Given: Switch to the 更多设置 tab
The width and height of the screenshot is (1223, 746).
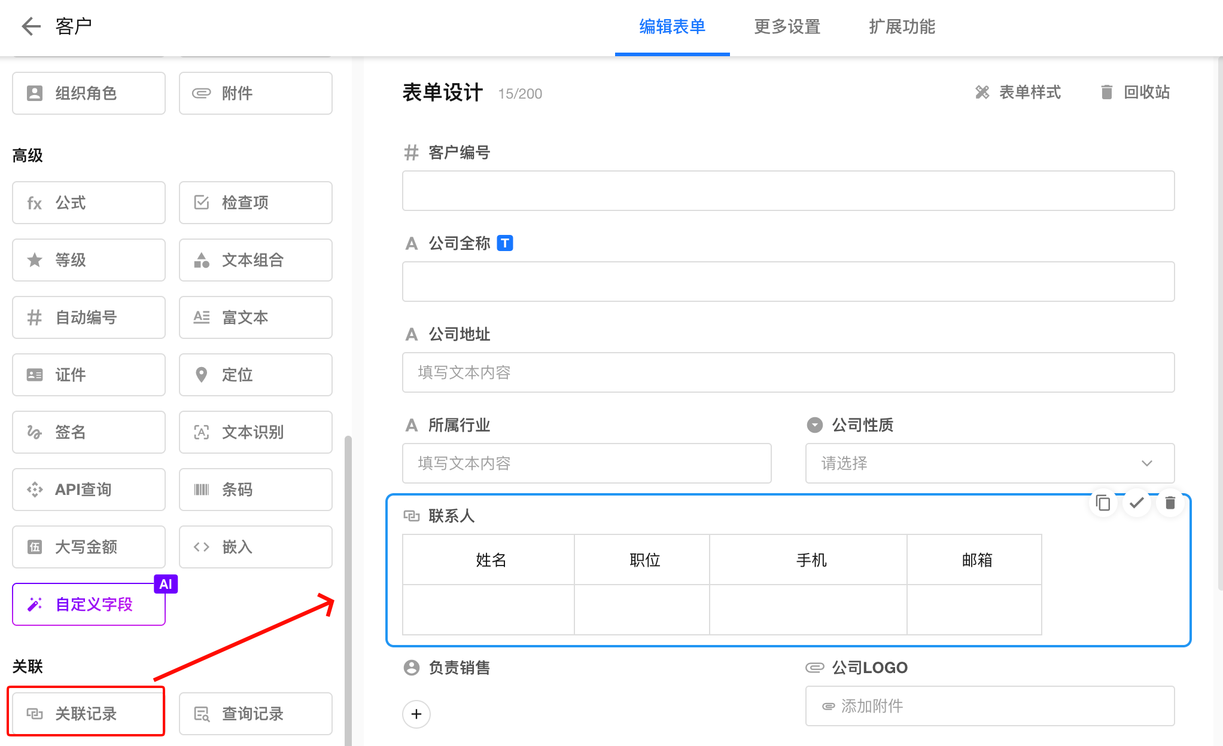Looking at the screenshot, I should pos(787,27).
